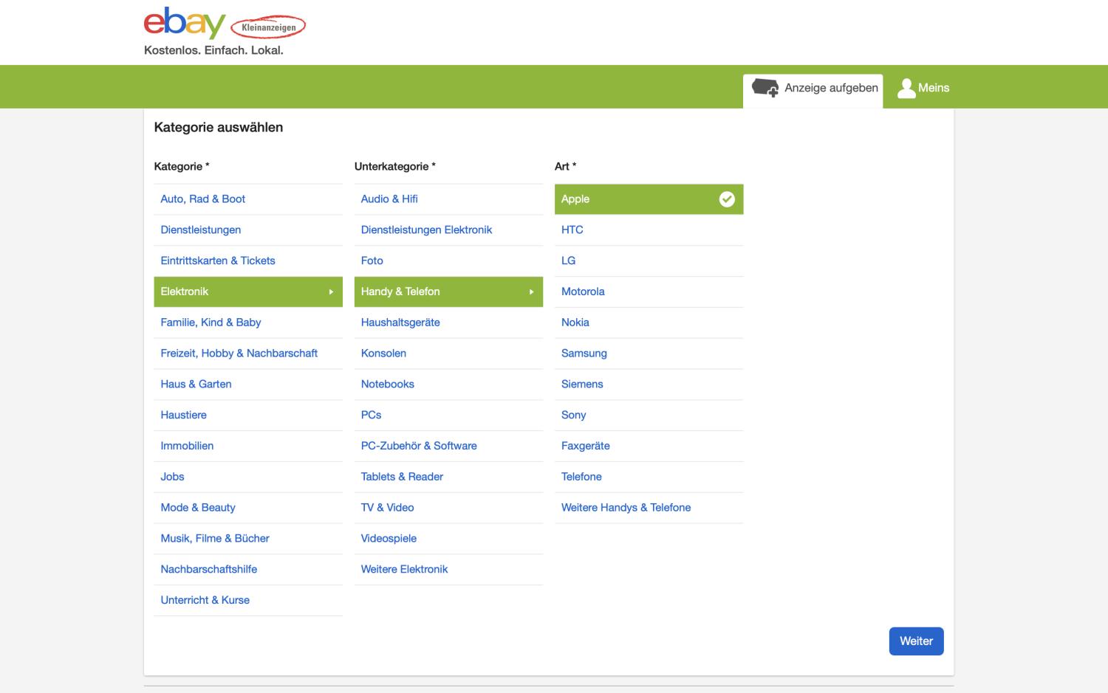Select the Nachbarschaftshilfe category
1108x693 pixels.
coord(248,570)
